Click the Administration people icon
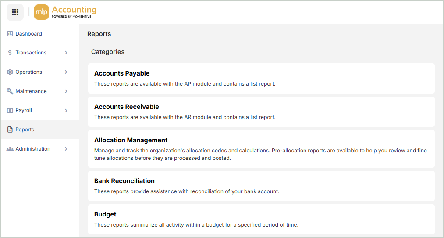The image size is (444, 238). 10,149
